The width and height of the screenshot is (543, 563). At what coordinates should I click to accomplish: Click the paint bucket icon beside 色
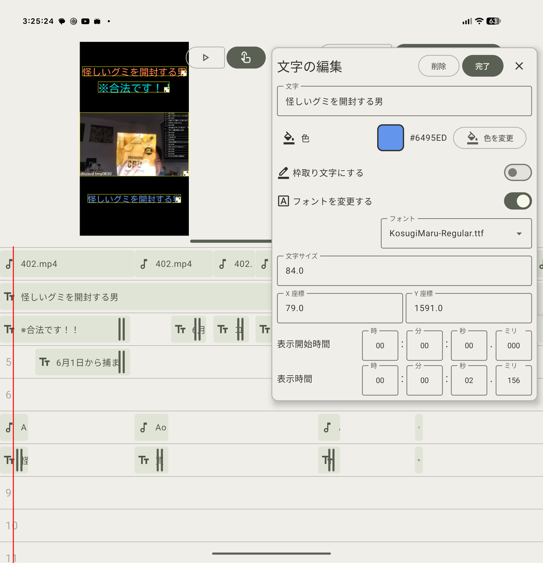click(289, 138)
